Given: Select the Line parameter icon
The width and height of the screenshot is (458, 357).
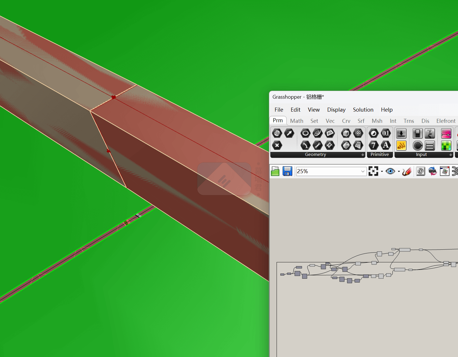Looking at the screenshot, I should [317, 146].
